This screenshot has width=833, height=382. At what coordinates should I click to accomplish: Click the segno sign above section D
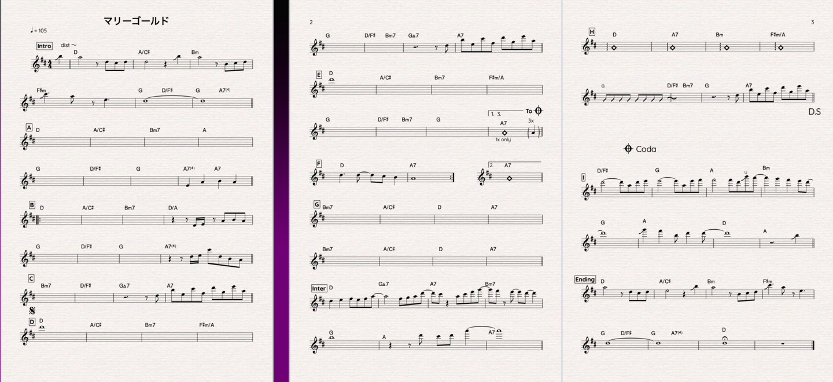point(32,311)
